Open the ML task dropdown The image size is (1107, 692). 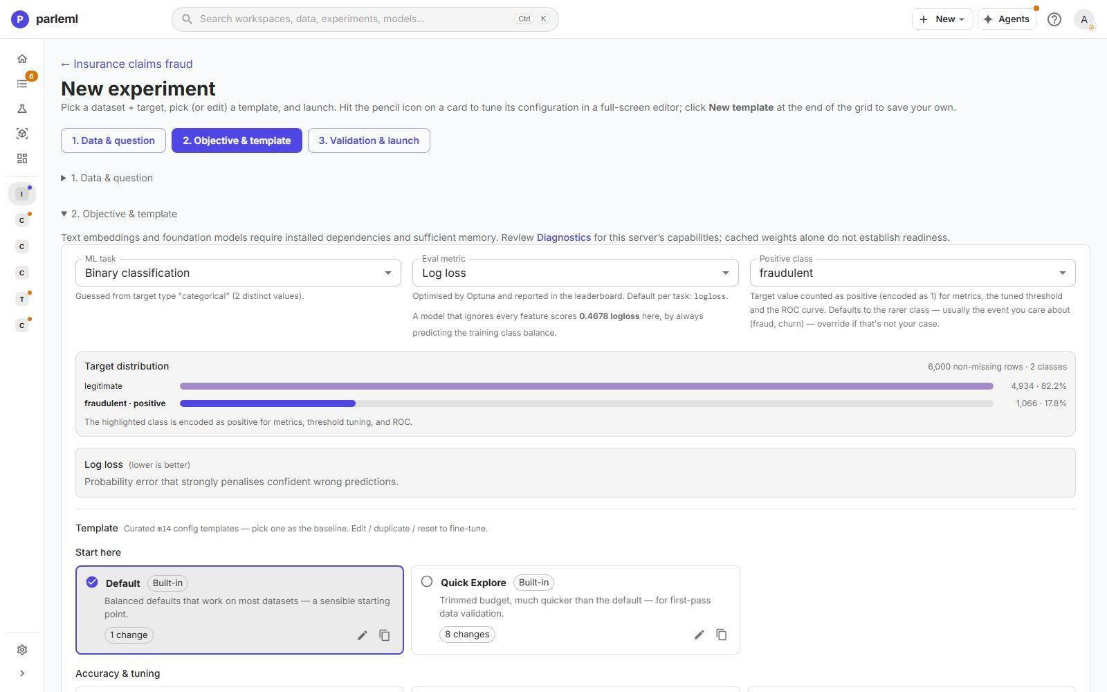click(238, 273)
